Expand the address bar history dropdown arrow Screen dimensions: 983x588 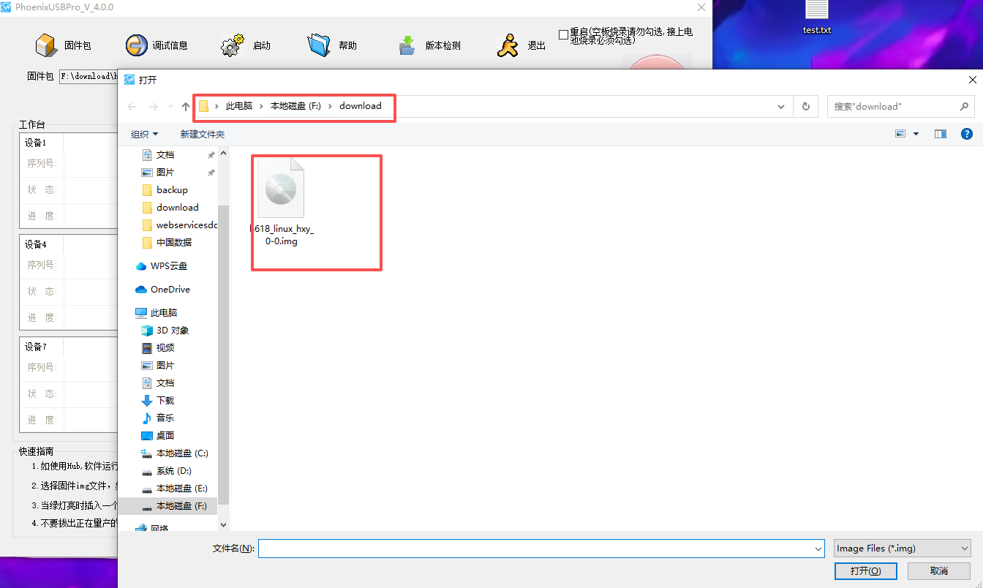[782, 106]
